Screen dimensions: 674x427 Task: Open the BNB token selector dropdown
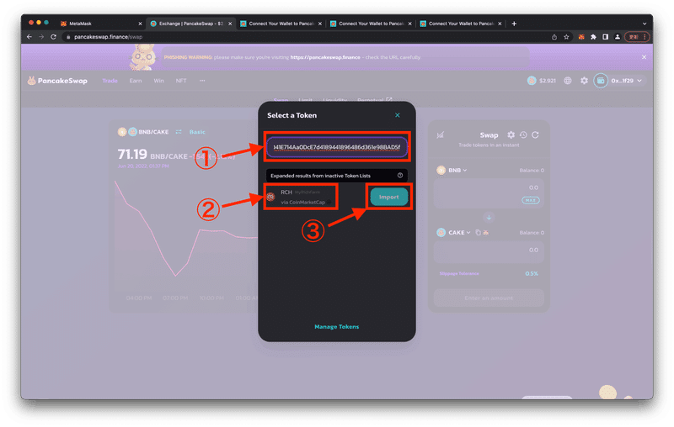point(452,170)
